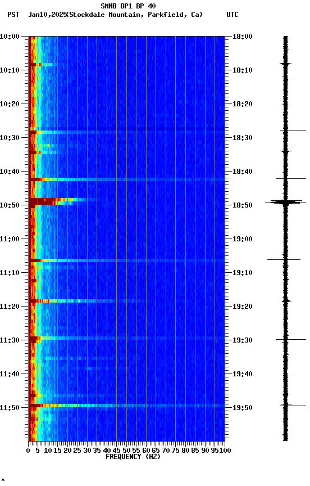Image resolution: width=310 pixels, height=486 pixels.
Task: Click the 'PST' timezone label
Action: point(13,15)
